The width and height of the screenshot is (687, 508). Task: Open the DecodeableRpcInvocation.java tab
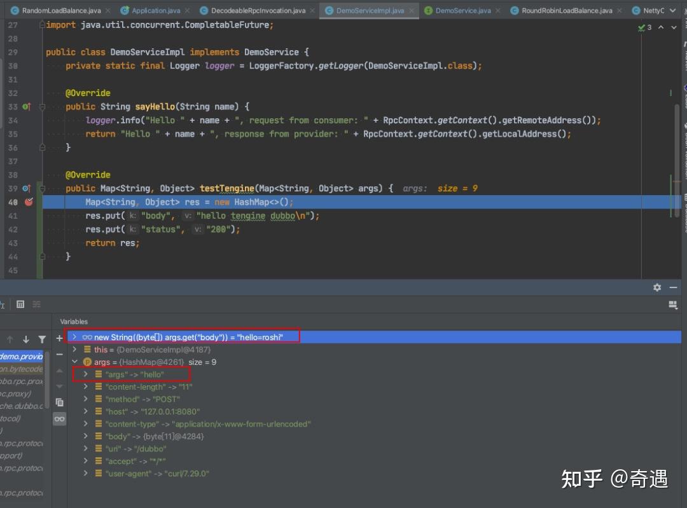258,10
